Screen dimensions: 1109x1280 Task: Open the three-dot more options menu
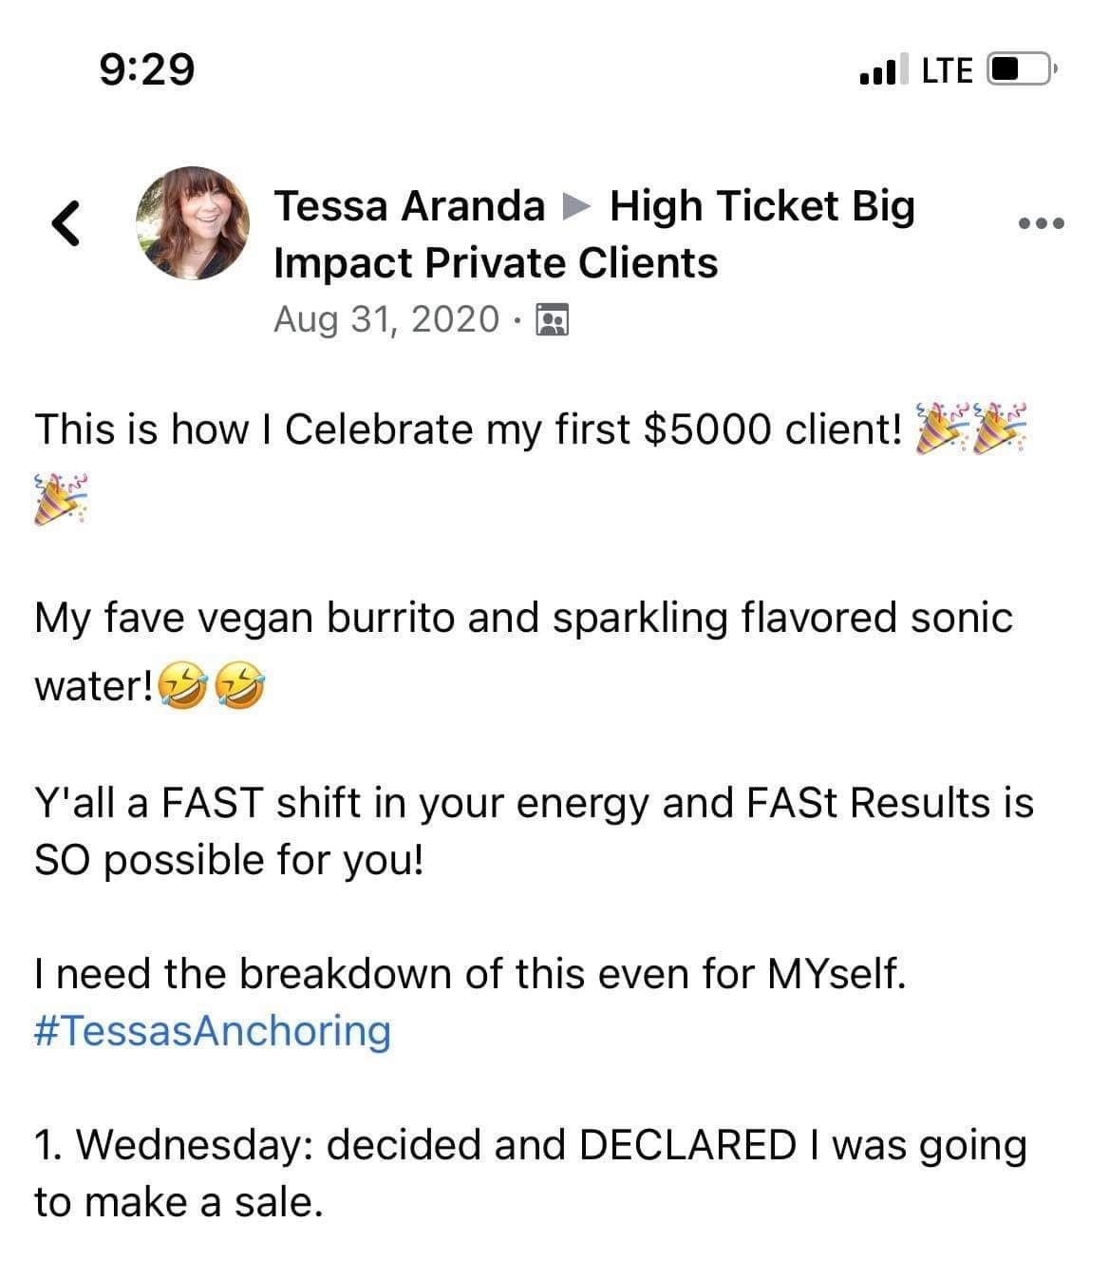(x=1042, y=224)
